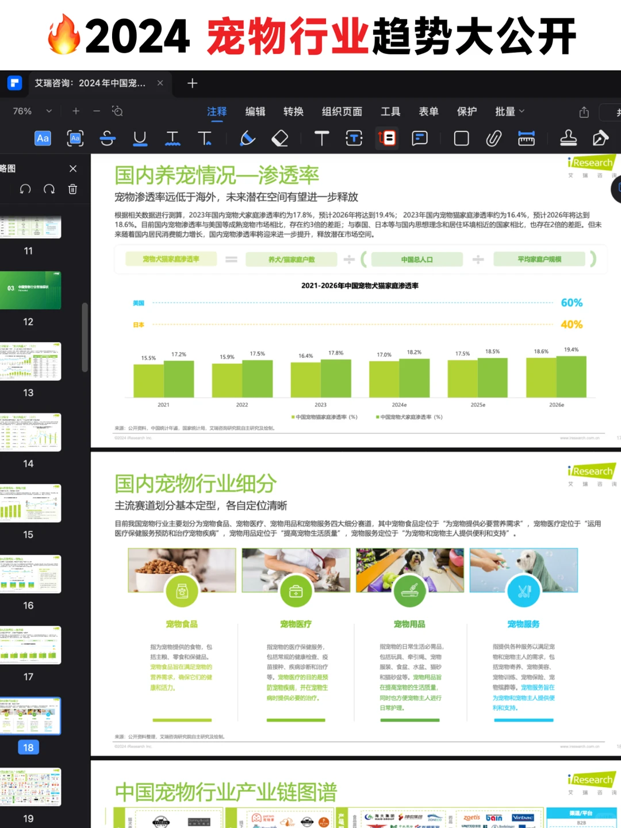Select the signature pen tool

tap(600, 138)
